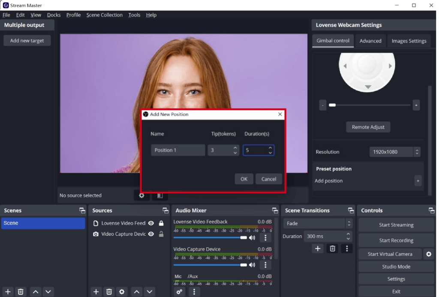Screen dimensions: 439x297
Task: Open source properties gear in Sources panel
Action: coord(122,292)
